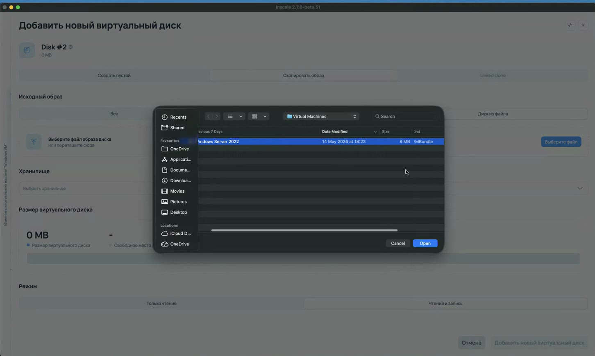The image size is (595, 356).
Task: Switch to the Создать пустой tab
Action: click(x=114, y=76)
